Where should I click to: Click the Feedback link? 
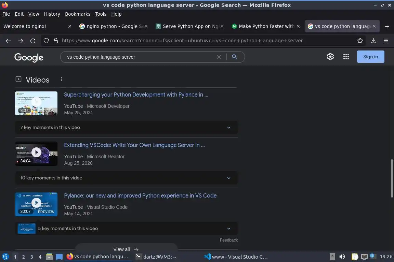229,240
